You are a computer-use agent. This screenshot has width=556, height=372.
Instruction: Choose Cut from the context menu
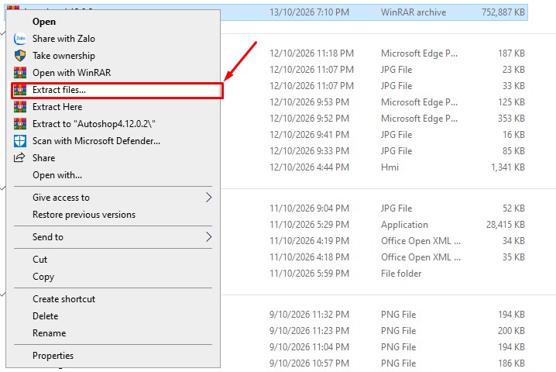pyautogui.click(x=39, y=260)
